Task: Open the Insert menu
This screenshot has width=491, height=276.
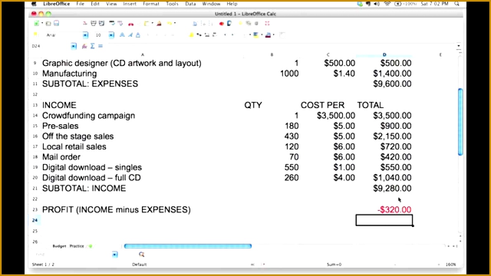Action: [130, 4]
